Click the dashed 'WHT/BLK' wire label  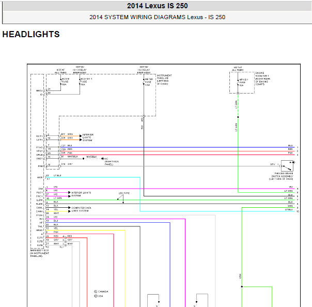(x=91, y=157)
